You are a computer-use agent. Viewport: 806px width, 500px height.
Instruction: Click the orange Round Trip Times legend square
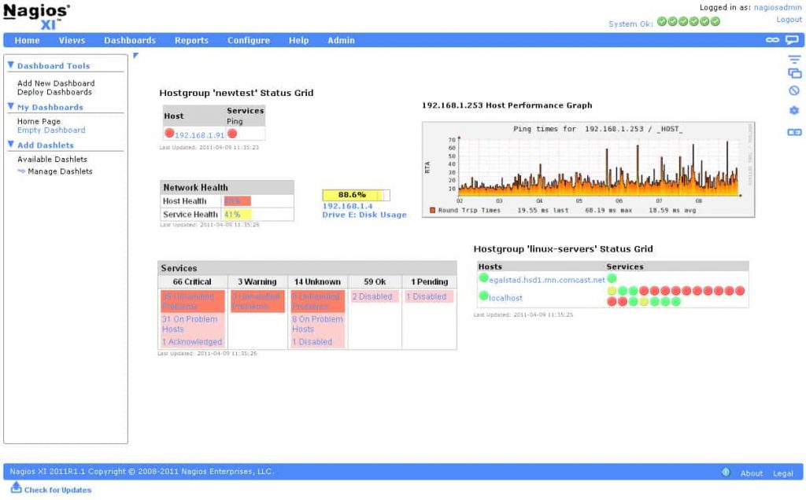point(432,210)
